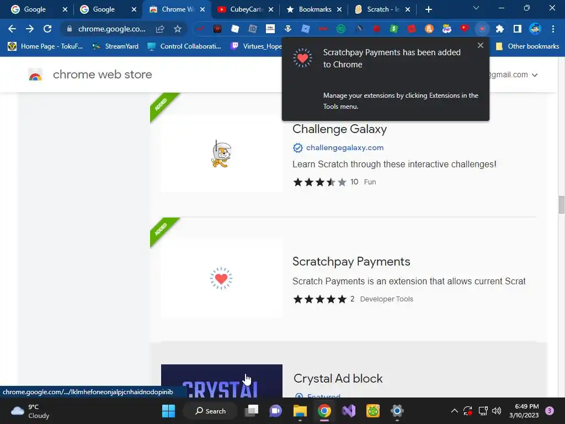
Task: Open the StreamYard bookmark
Action: point(115,46)
